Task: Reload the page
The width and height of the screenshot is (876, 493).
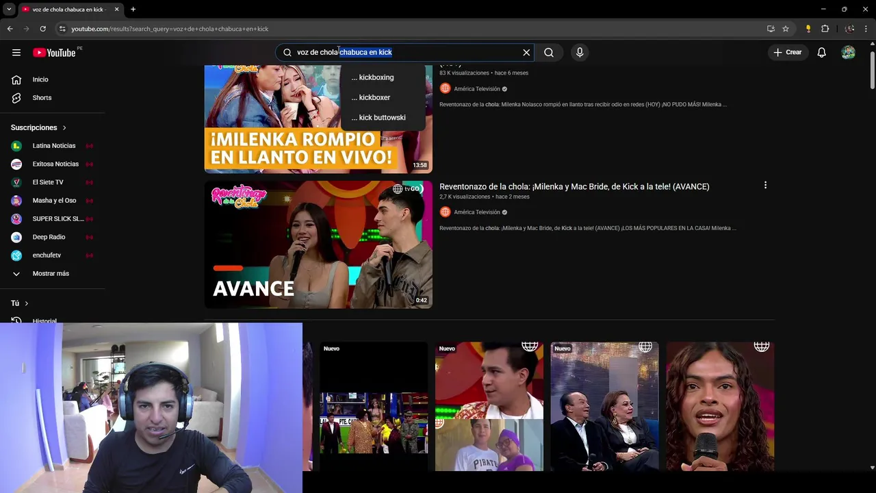Action: 42,29
